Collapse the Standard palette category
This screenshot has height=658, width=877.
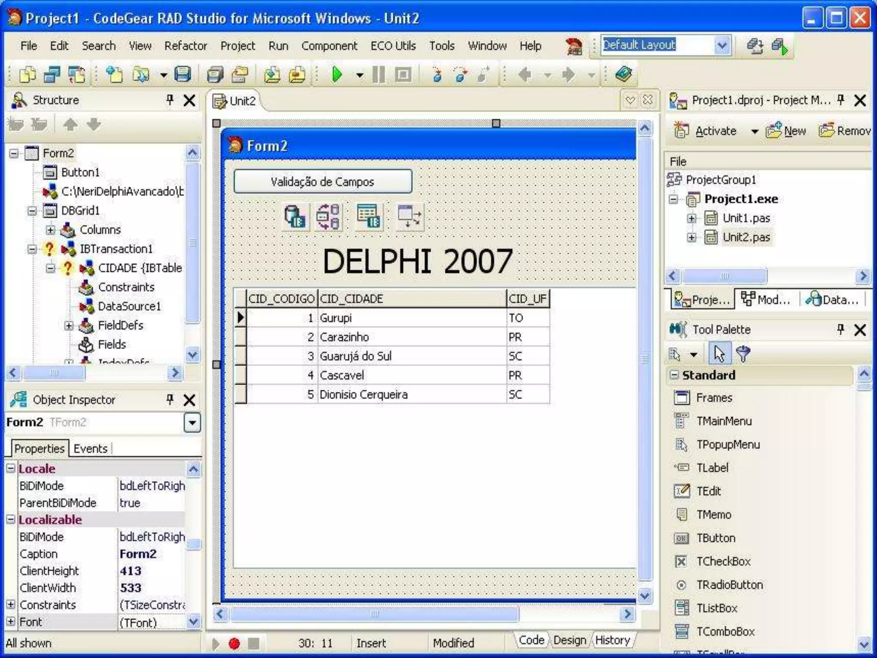[x=674, y=375]
